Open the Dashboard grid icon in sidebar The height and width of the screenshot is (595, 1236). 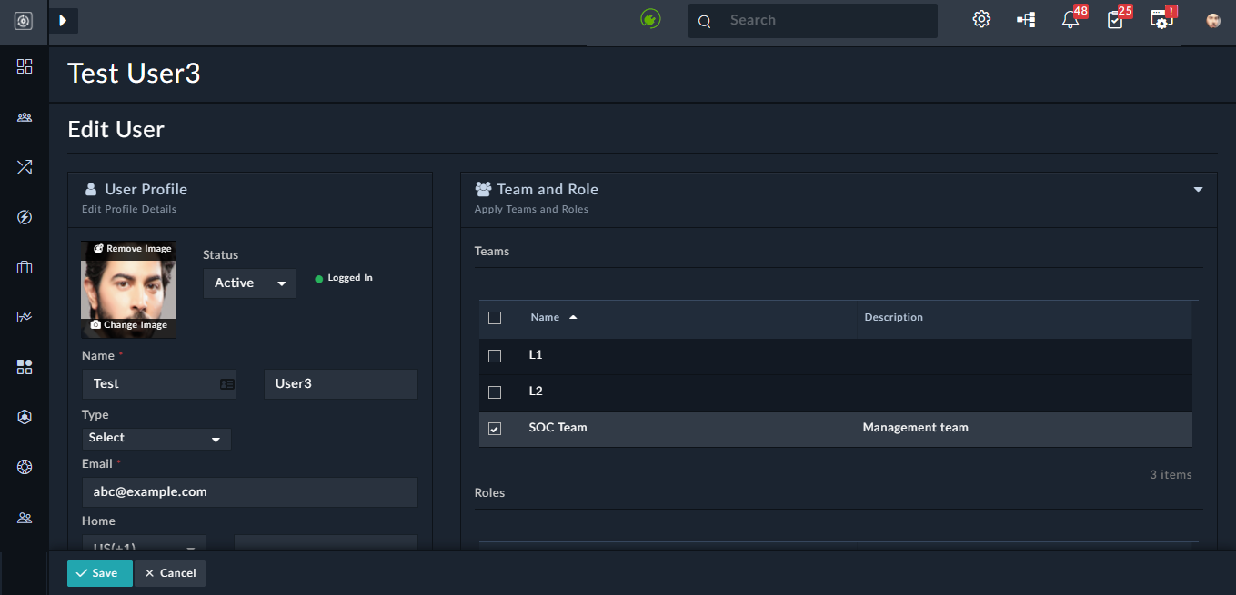tap(25, 65)
